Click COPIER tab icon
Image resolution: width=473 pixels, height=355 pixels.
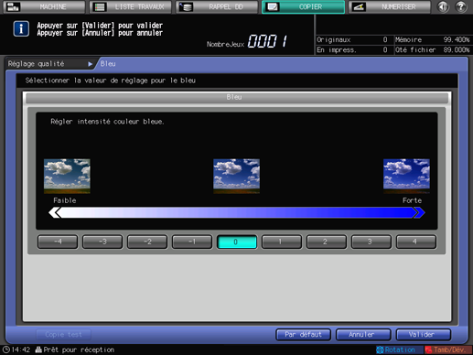pos(273,6)
